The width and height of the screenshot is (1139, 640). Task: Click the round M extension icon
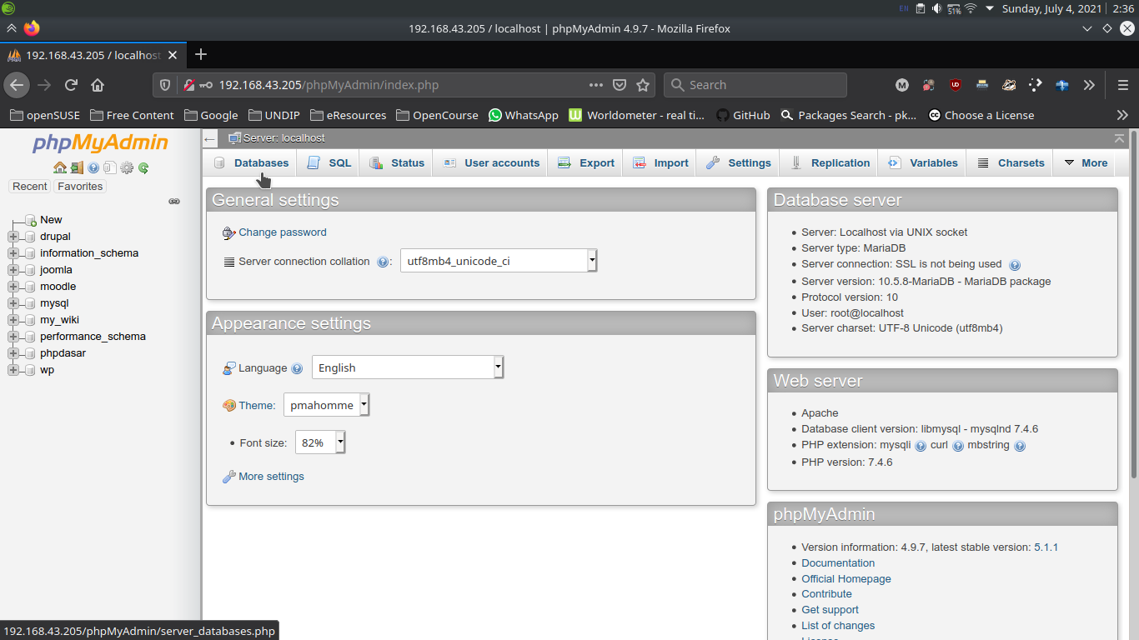pos(902,85)
